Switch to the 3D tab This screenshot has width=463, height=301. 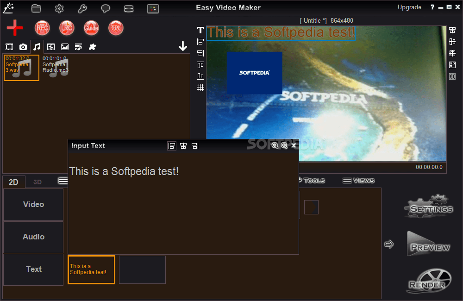click(x=37, y=182)
